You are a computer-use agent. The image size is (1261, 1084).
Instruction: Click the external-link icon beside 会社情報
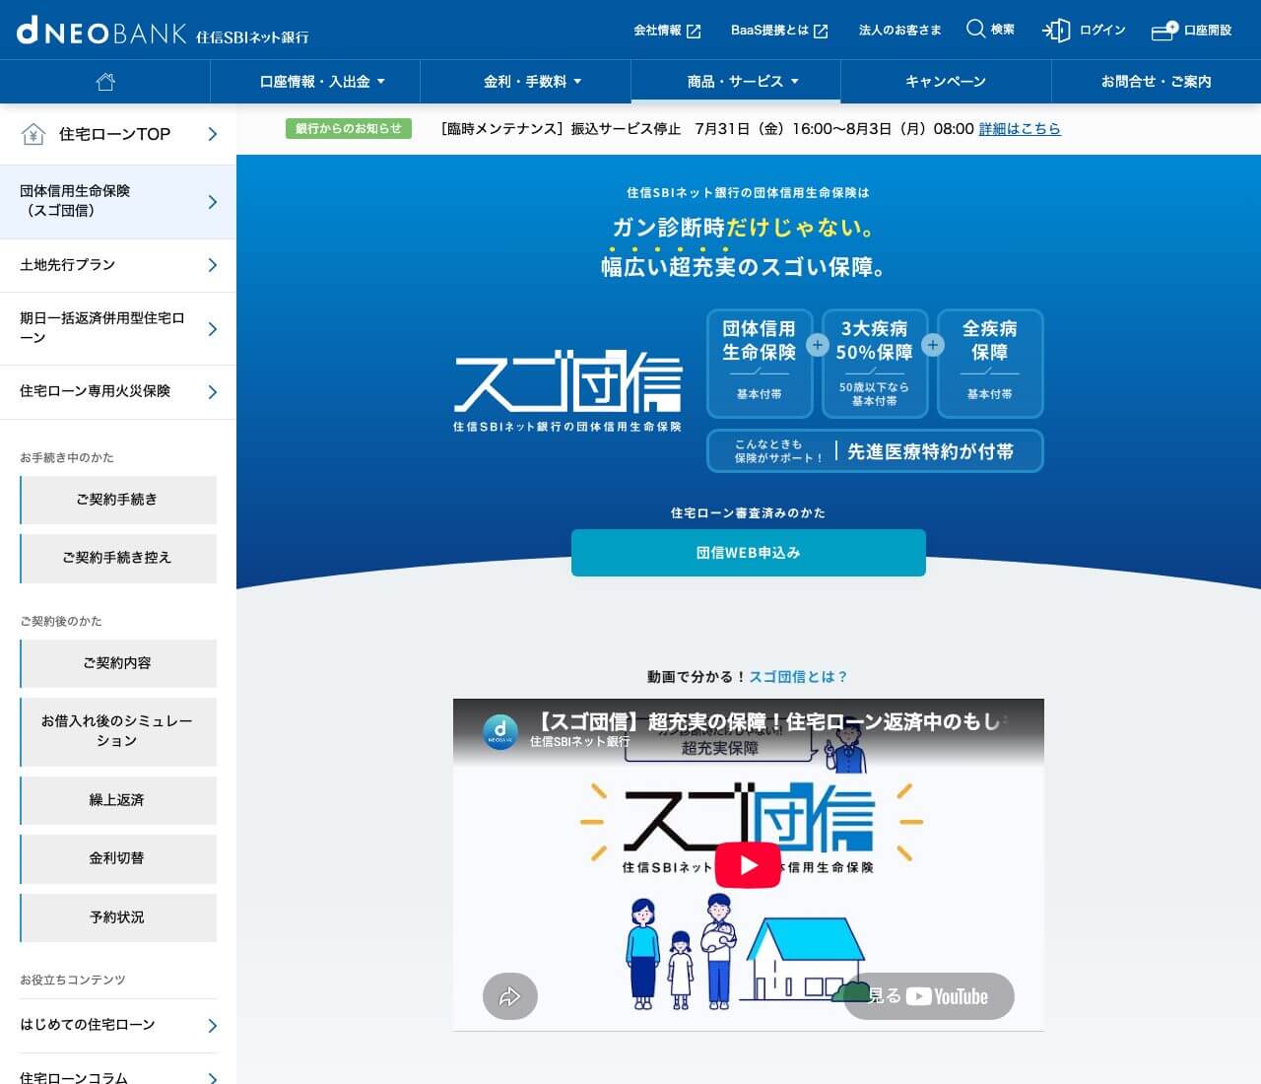[x=694, y=32]
